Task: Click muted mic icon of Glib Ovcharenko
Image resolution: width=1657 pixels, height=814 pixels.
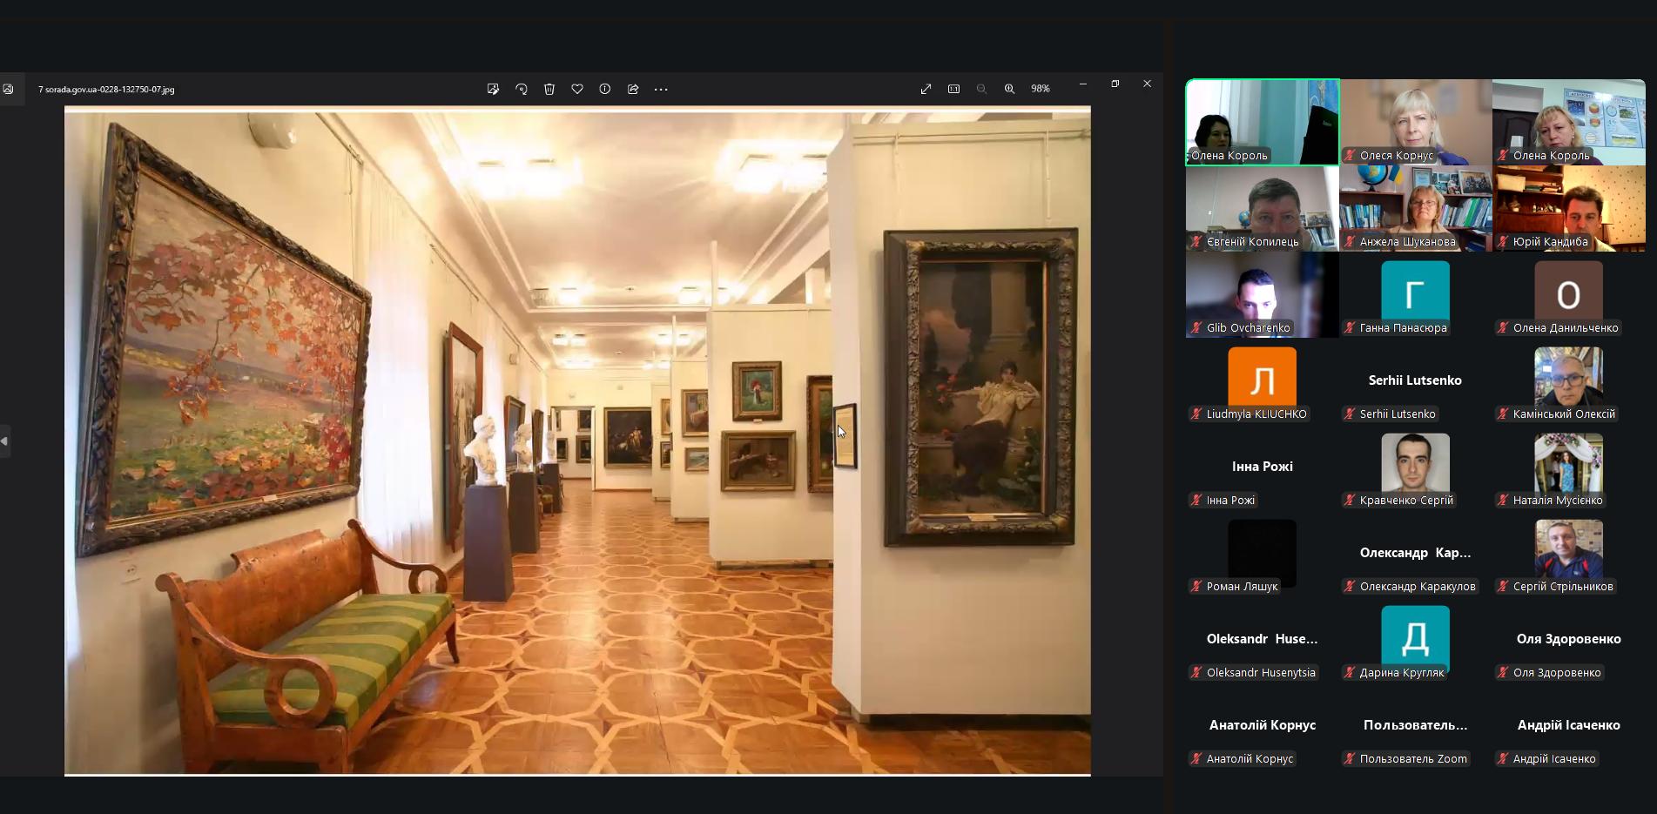Action: click(1196, 328)
